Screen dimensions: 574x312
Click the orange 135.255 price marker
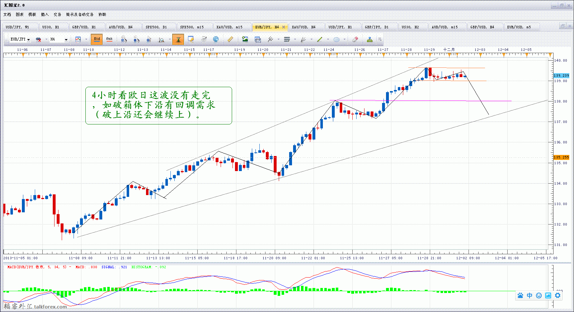pos(561,157)
